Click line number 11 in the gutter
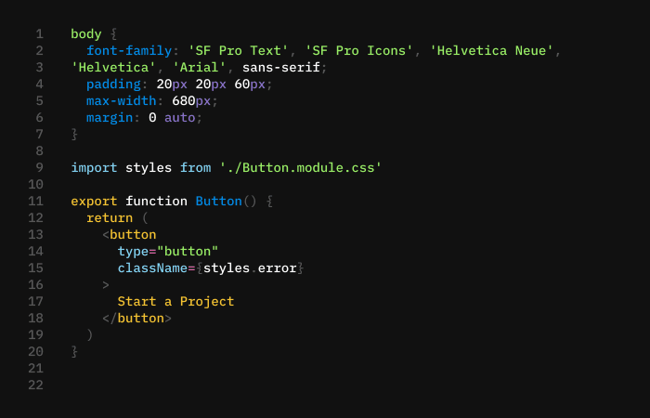The height and width of the screenshot is (418, 650). coord(36,202)
